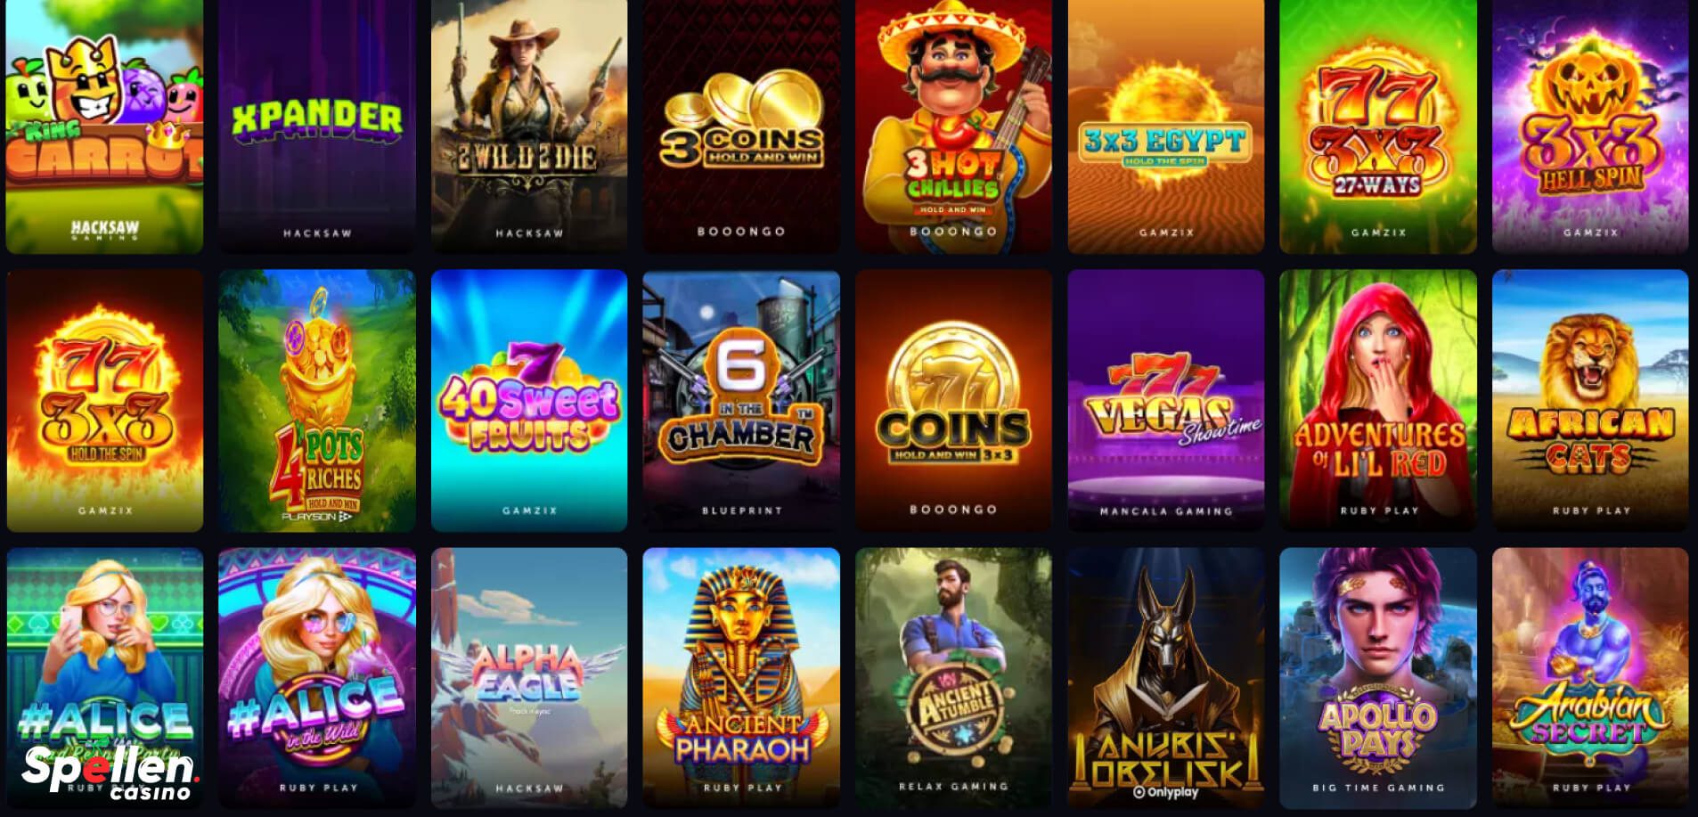The width and height of the screenshot is (1698, 817).
Task: Launch the Xpander slot by Hacksaw
Action: click(317, 126)
